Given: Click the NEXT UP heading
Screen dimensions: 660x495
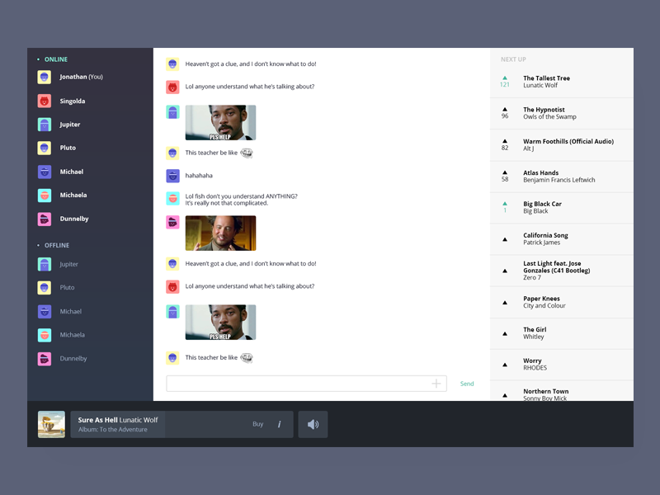Looking at the screenshot, I should 513,59.
